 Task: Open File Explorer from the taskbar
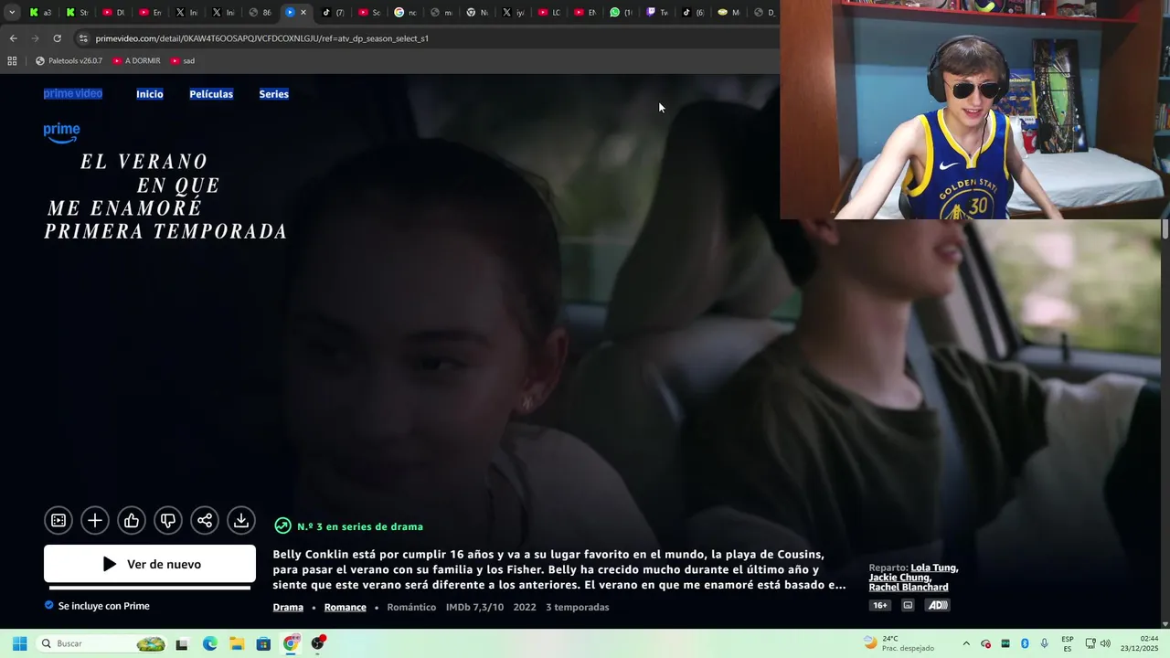tap(237, 643)
